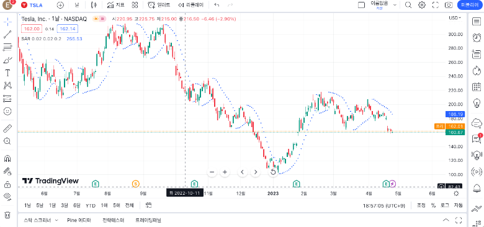Open the candlestick chart type selector

pos(94,5)
